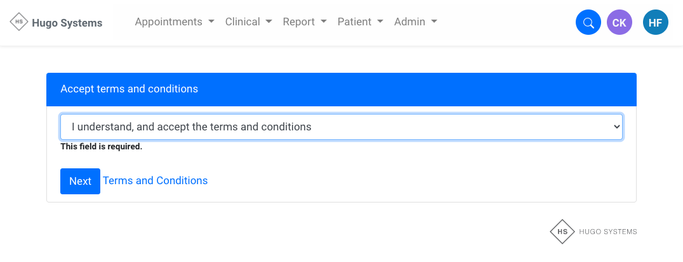Click the Report menu label
This screenshot has height=262, width=683.
(x=299, y=22)
